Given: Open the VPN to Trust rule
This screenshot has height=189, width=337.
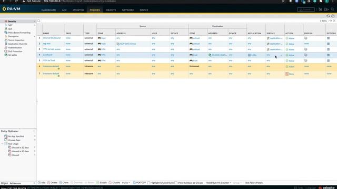Looking at the screenshot, I should tap(49, 61).
